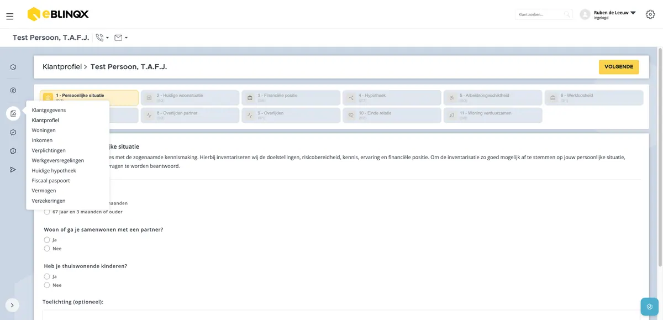Choose Inkomen from the flyout menu

pyautogui.click(x=42, y=140)
